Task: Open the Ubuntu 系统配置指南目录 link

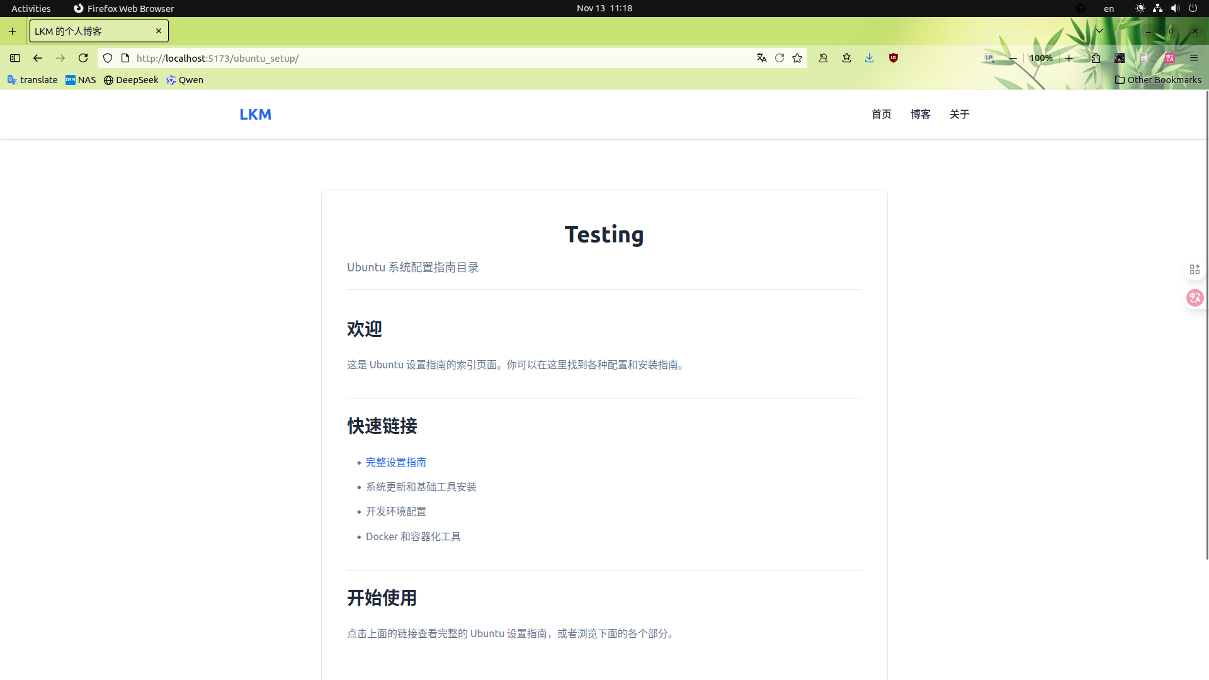Action: [x=412, y=267]
